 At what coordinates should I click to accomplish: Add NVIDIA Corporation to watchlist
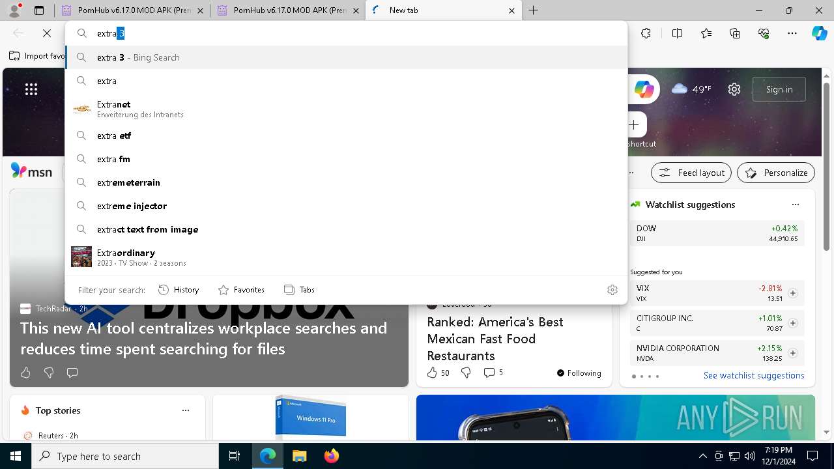(x=793, y=353)
